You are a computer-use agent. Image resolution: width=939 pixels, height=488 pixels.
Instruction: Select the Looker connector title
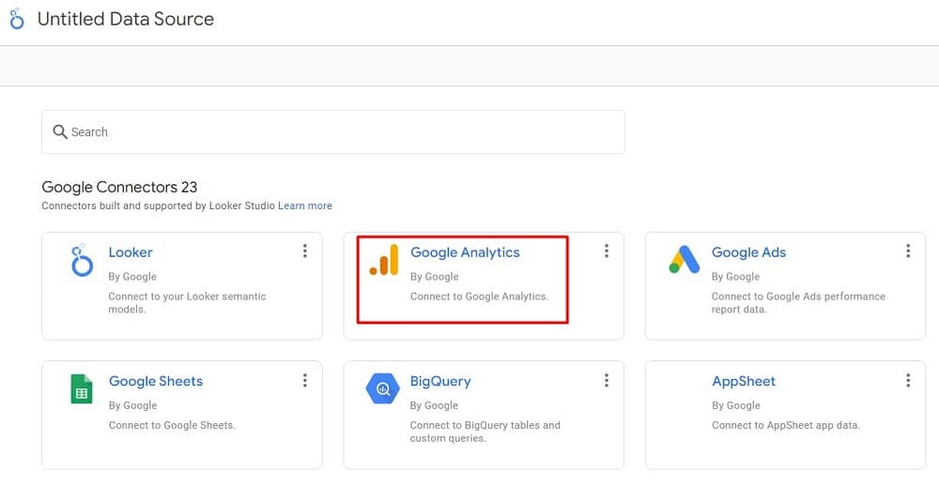pyautogui.click(x=131, y=252)
